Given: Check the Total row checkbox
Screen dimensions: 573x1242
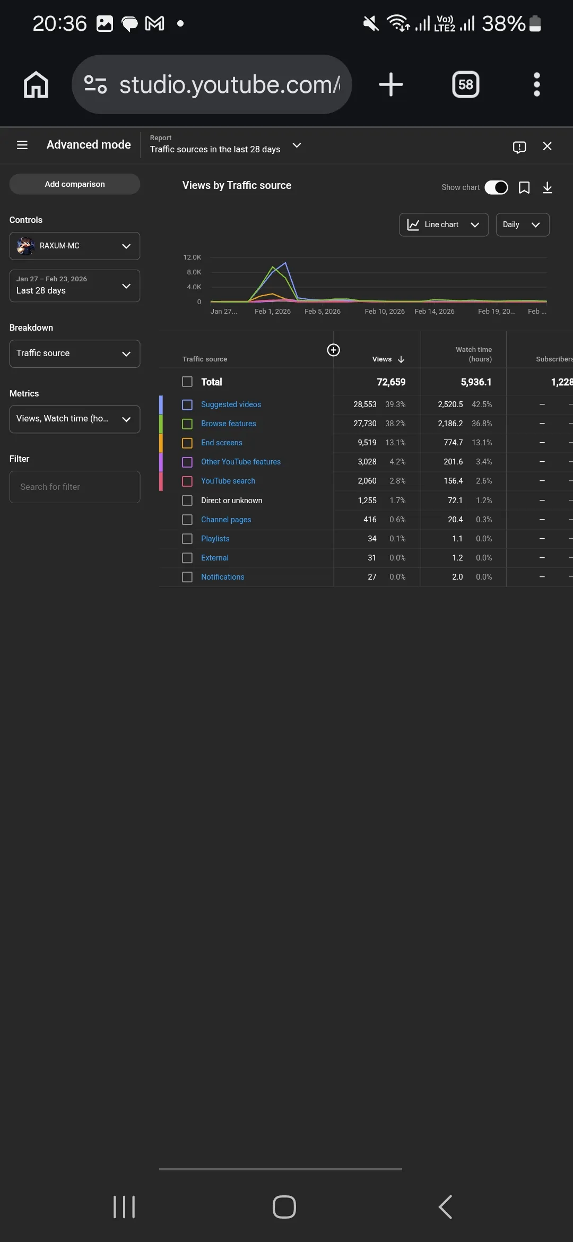Looking at the screenshot, I should pos(187,382).
